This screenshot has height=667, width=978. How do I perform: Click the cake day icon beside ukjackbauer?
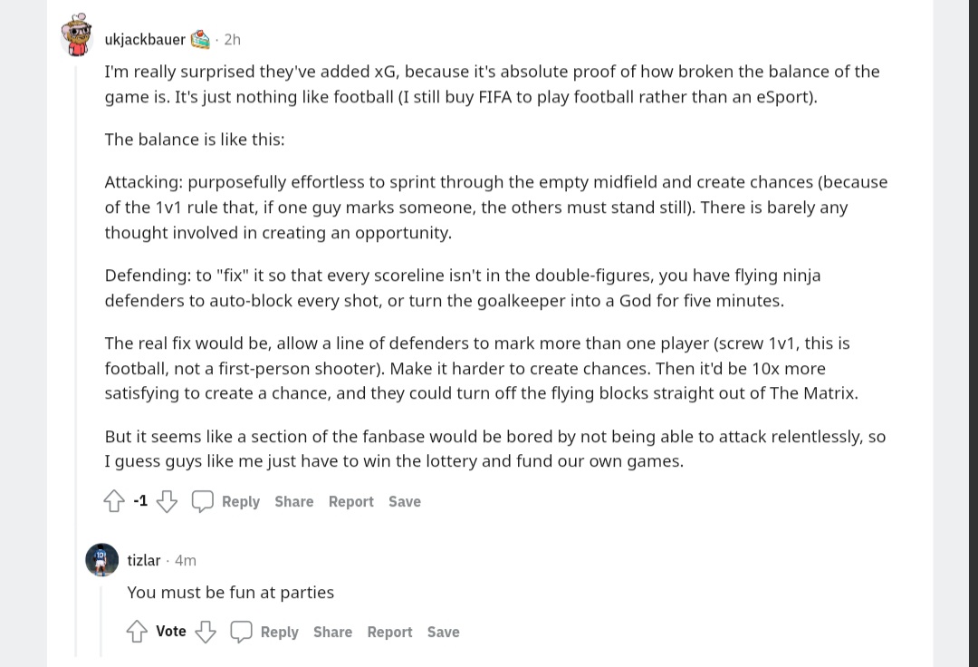coord(200,39)
